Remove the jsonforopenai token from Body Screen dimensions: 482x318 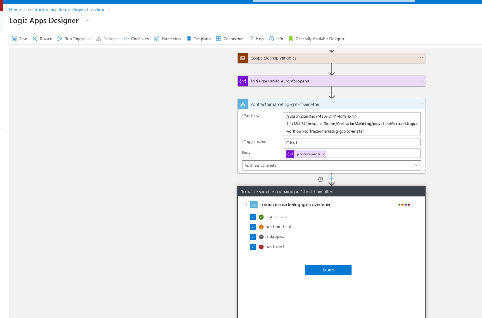pyautogui.click(x=323, y=154)
